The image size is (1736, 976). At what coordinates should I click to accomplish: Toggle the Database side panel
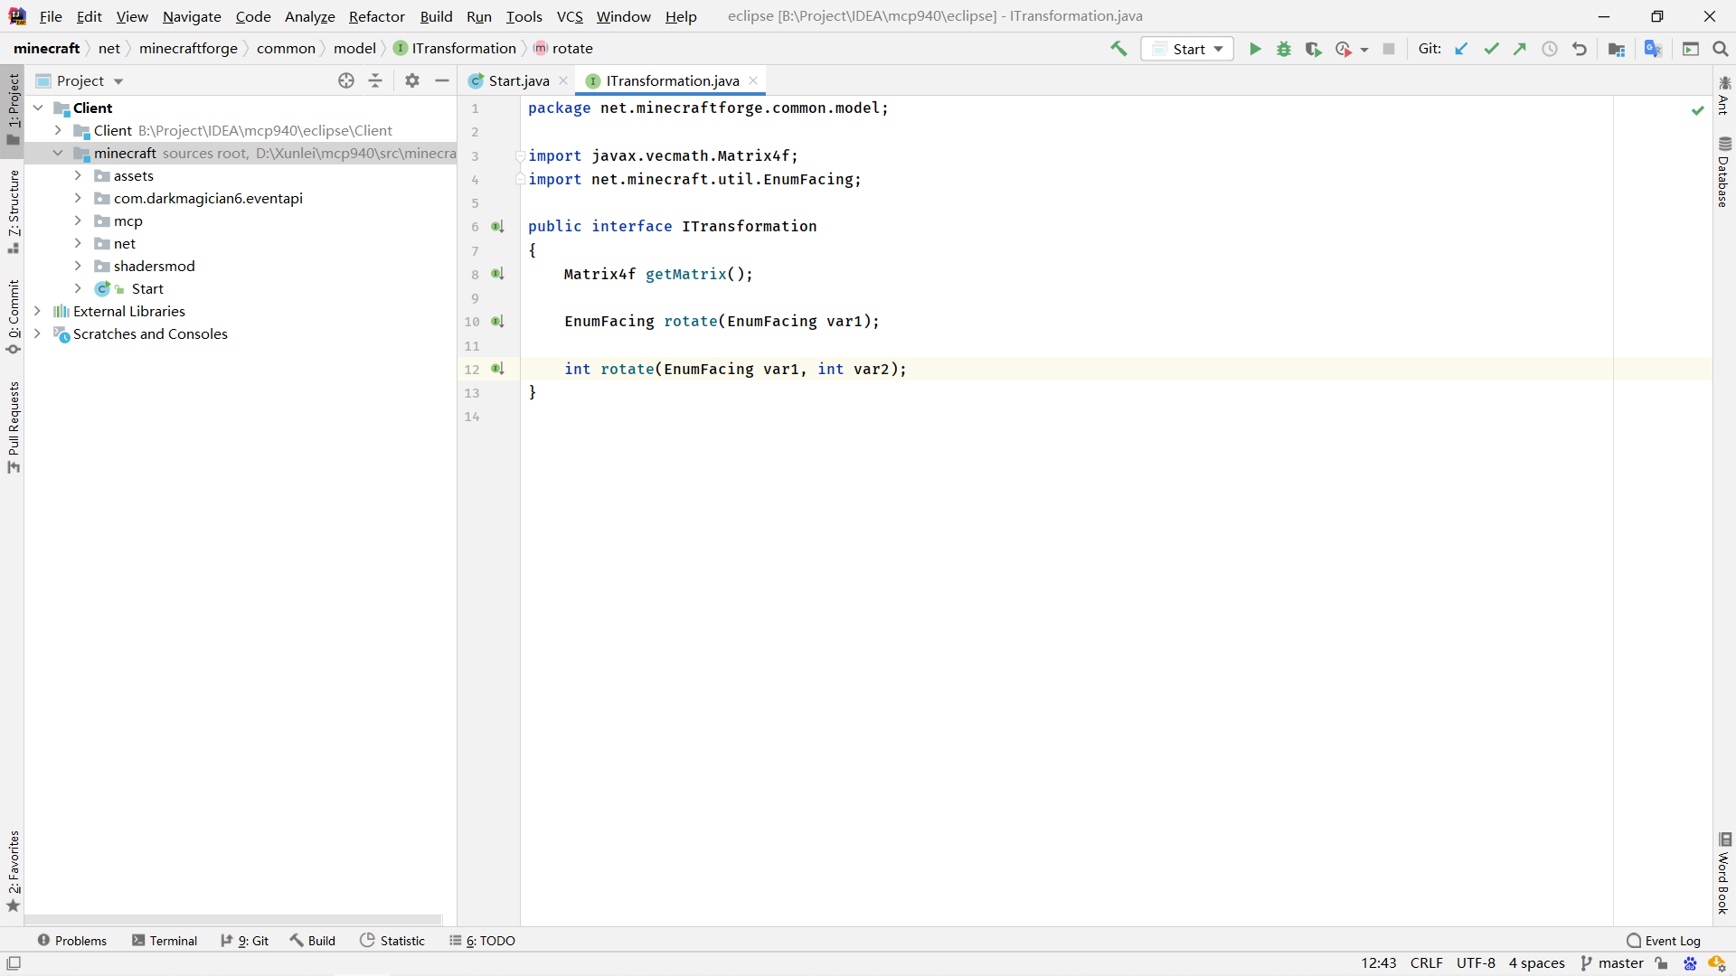[x=1724, y=172]
